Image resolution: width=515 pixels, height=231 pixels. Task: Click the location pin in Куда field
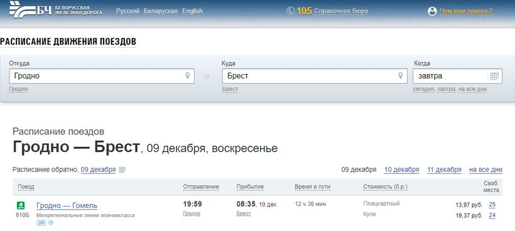(400, 76)
